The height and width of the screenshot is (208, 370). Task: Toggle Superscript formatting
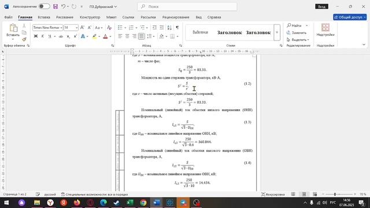(75, 36)
